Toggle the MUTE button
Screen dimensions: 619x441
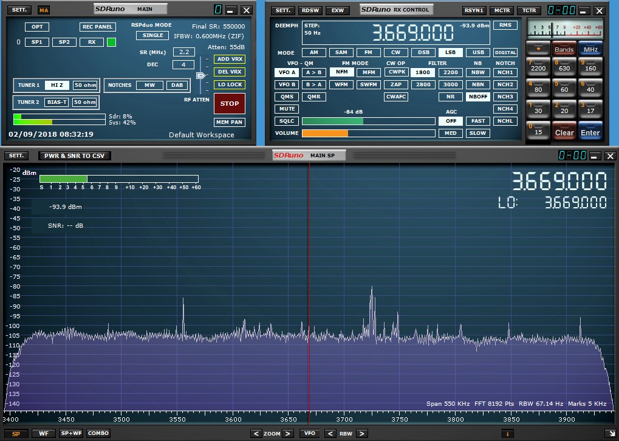tap(287, 109)
